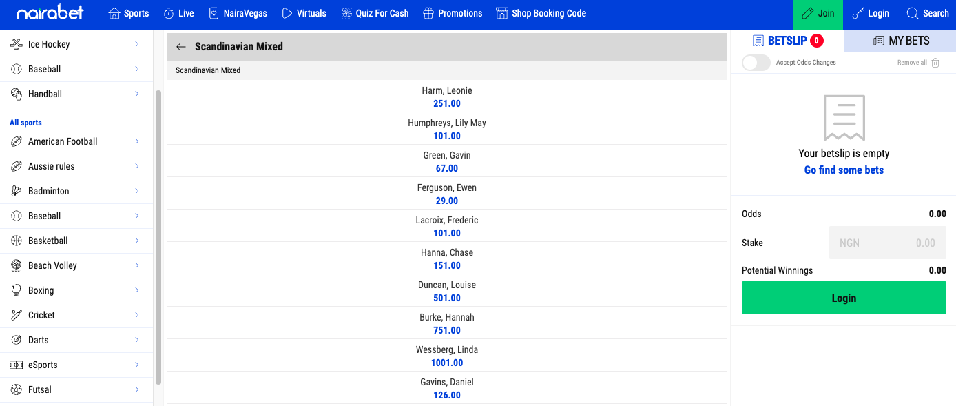
Task: Select Gavins, Daniel odds 126.00
Action: click(x=447, y=395)
